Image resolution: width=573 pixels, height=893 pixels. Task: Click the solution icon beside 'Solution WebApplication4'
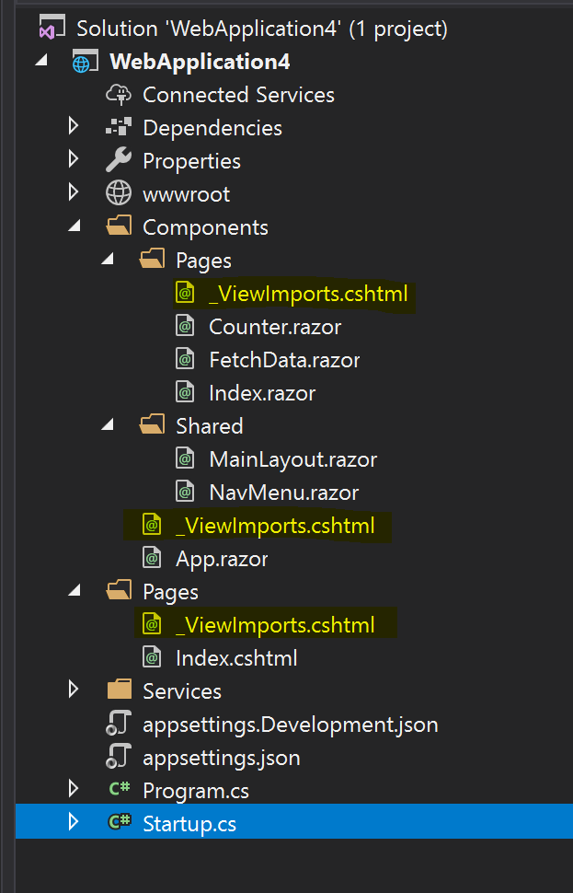coord(51,27)
